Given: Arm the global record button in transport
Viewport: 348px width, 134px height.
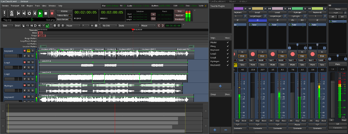Looking at the screenshot, I should 52,13.
